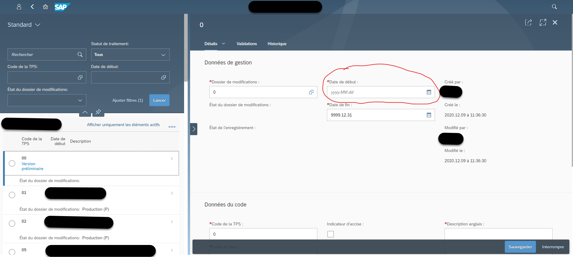This screenshot has height=257, width=573.
Task: Click the Sauvegarder button
Action: click(x=520, y=247)
